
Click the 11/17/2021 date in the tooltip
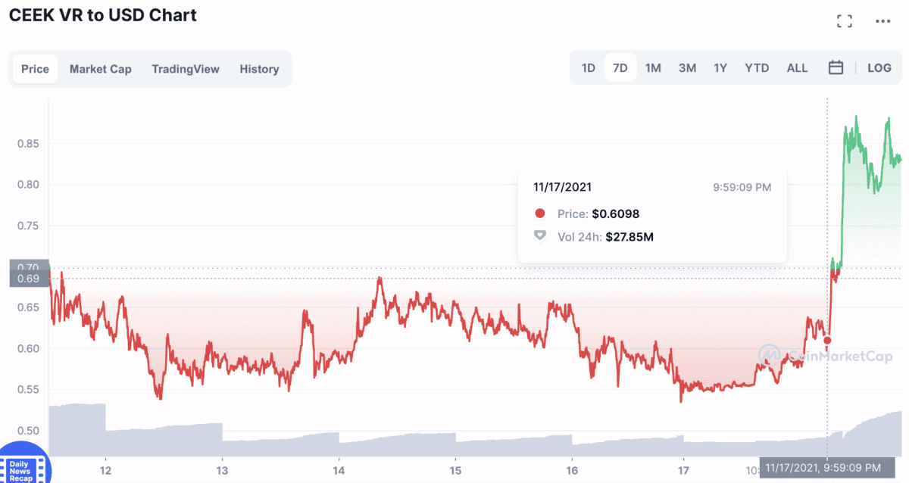(563, 186)
